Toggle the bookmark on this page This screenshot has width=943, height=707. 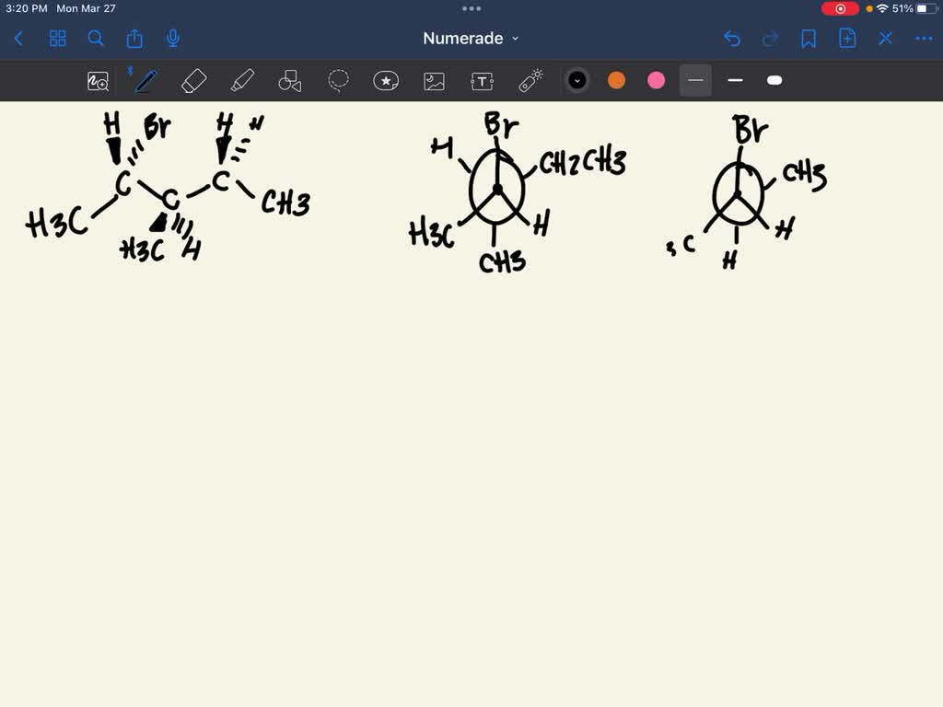[808, 39]
